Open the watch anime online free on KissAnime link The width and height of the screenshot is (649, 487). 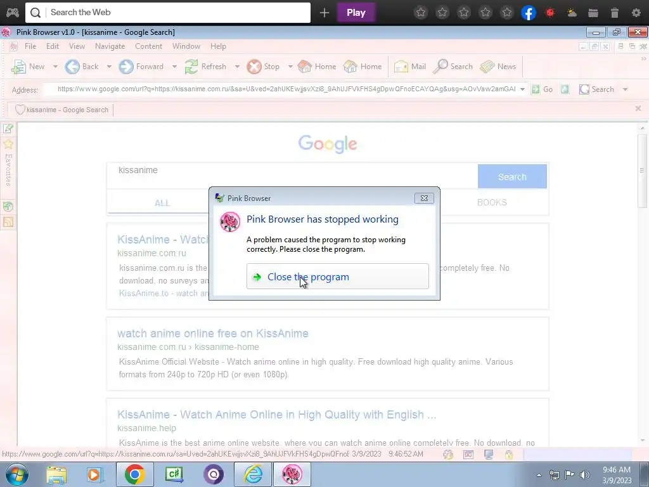coord(213,334)
